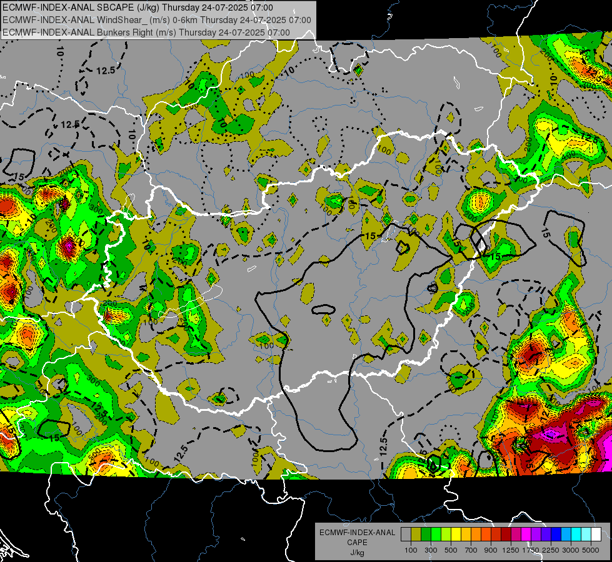This screenshot has height=562, width=612.
Task: Click the 1250 tick label in CAPE legend
Action: [x=511, y=550]
